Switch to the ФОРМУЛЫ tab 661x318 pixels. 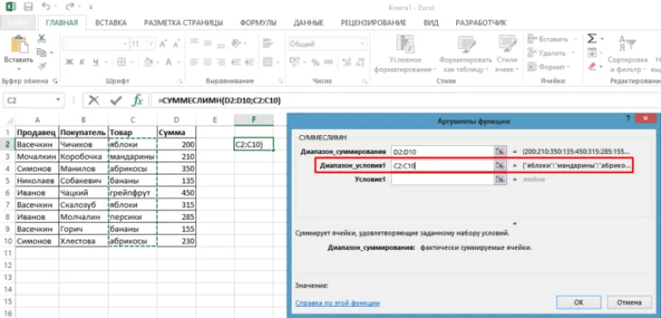[x=258, y=22]
